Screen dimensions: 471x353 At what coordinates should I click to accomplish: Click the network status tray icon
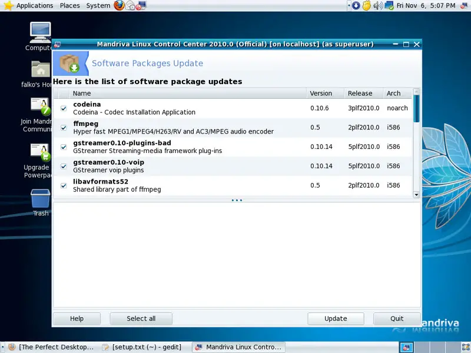coord(389,5)
